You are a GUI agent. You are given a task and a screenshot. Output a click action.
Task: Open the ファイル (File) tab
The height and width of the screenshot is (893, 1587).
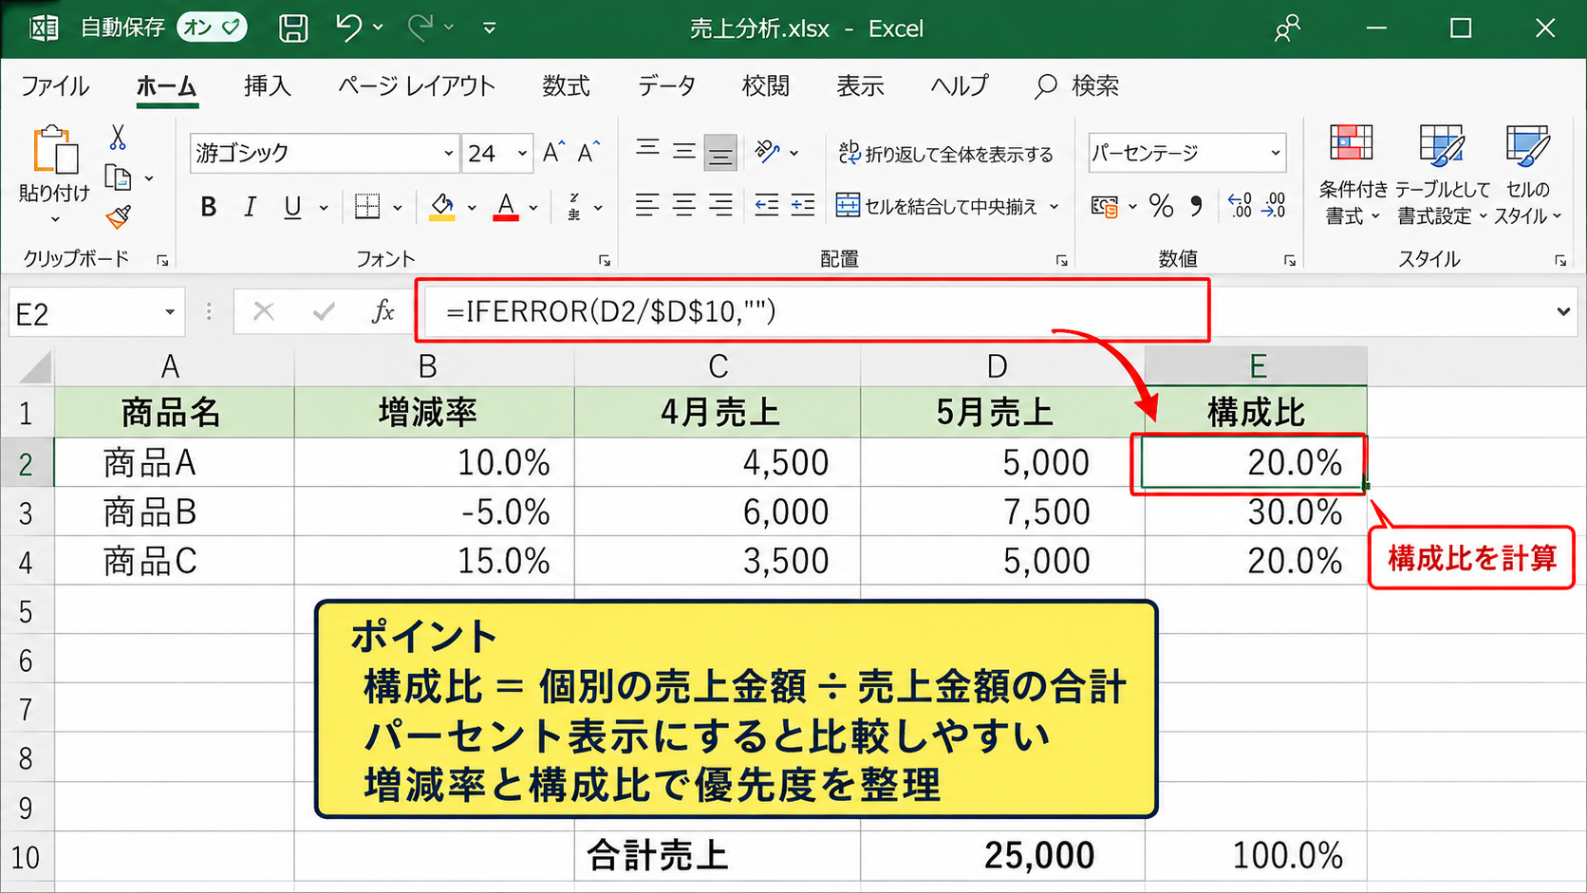[x=55, y=86]
